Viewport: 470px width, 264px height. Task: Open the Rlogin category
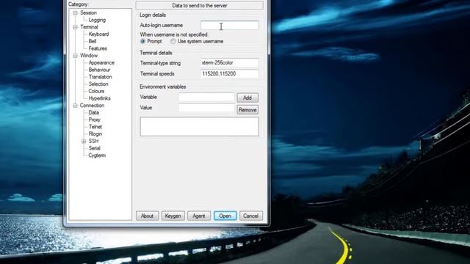[95, 134]
